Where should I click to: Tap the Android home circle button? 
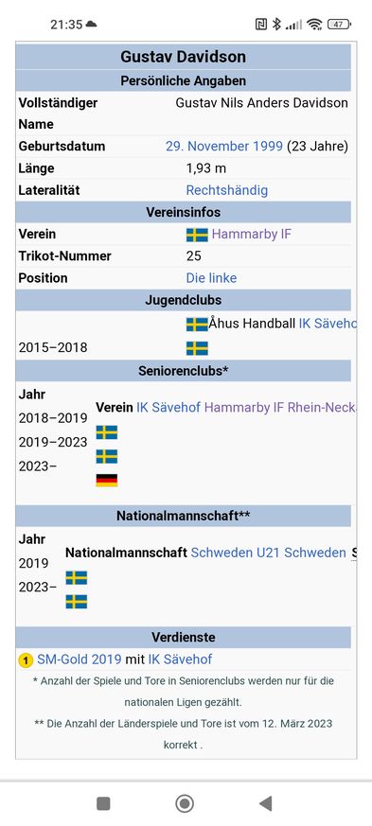(x=185, y=803)
